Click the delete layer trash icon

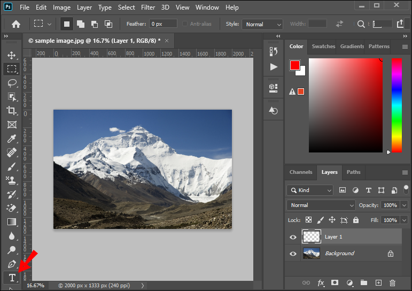(392, 282)
